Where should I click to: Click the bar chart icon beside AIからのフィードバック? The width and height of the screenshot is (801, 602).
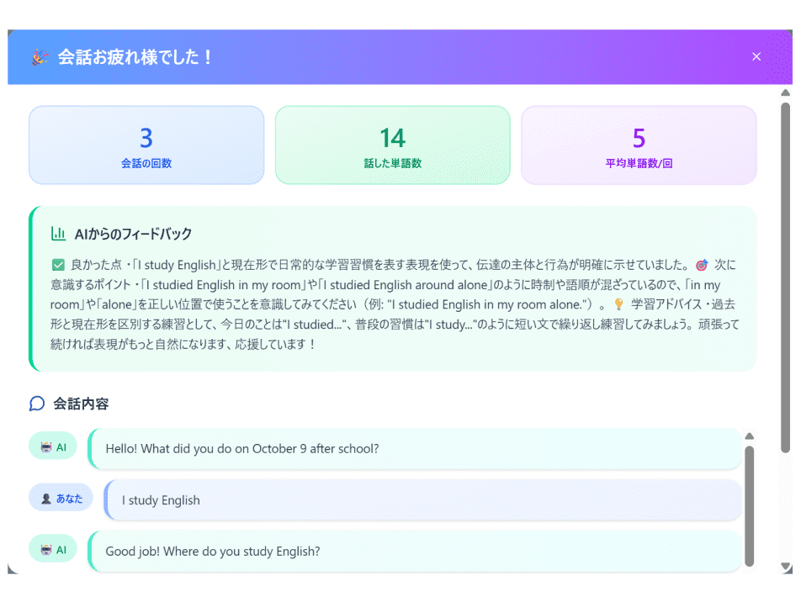click(x=58, y=234)
